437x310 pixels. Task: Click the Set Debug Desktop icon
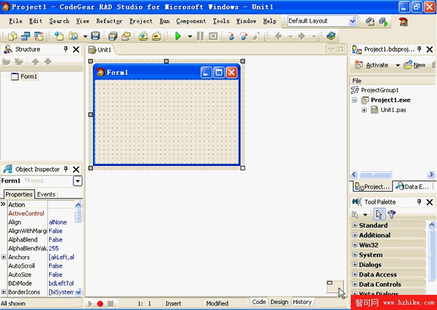click(384, 21)
